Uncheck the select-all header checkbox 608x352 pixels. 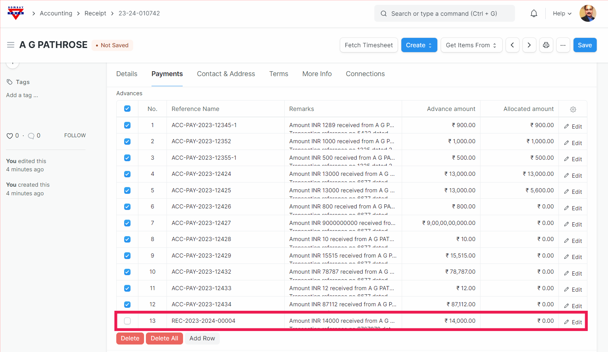tap(128, 109)
